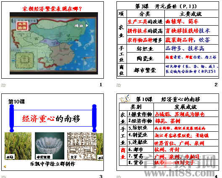Click cell 占城稻、苏湖成为粮仓
This screenshot has width=222, height=178.
185,114
